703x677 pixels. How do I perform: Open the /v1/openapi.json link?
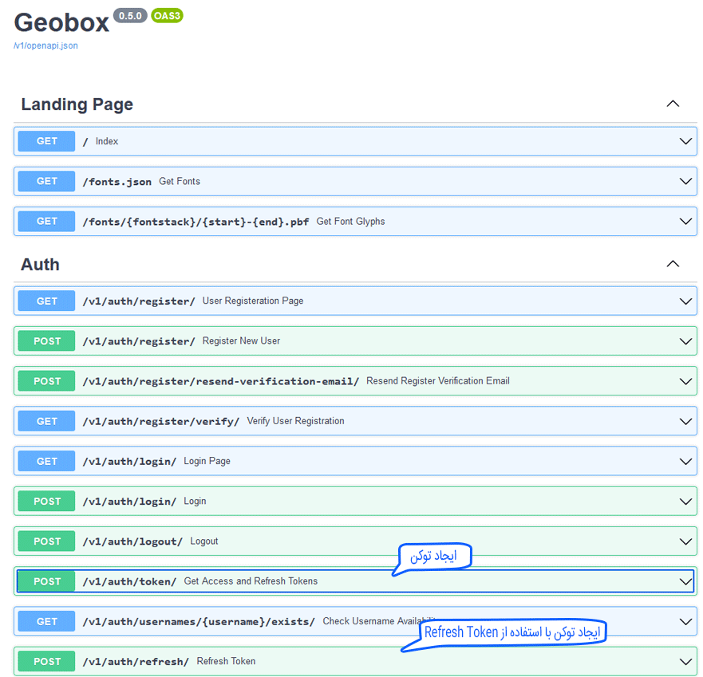pyautogui.click(x=46, y=45)
